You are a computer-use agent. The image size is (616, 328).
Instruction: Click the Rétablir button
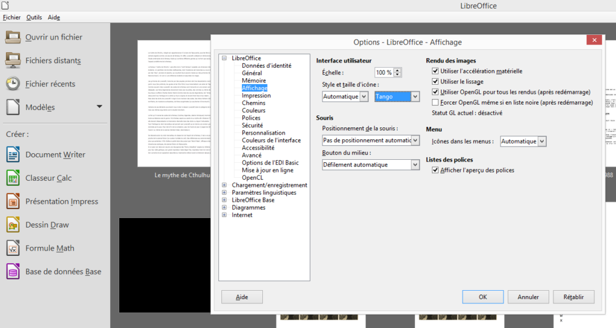(x=573, y=297)
